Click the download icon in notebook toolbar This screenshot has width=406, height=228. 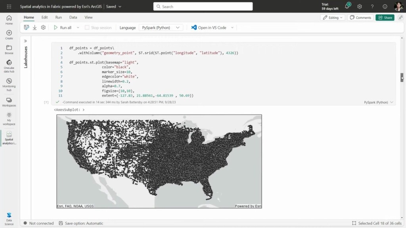(35, 28)
